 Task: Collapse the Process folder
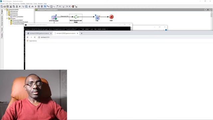point(7,18)
